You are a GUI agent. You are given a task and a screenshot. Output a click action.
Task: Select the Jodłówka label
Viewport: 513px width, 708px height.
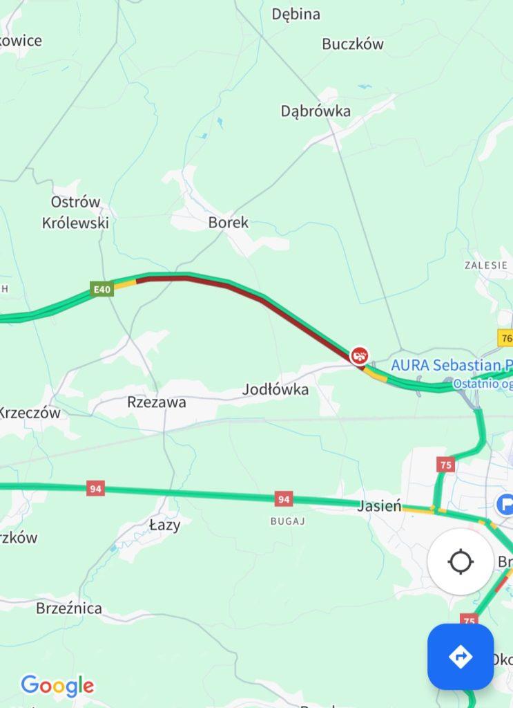pyautogui.click(x=275, y=389)
